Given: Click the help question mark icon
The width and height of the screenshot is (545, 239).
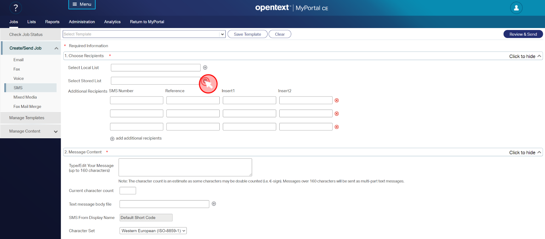Looking at the screenshot, I should pyautogui.click(x=16, y=8).
